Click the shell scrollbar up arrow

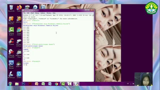[x=93, y=15]
